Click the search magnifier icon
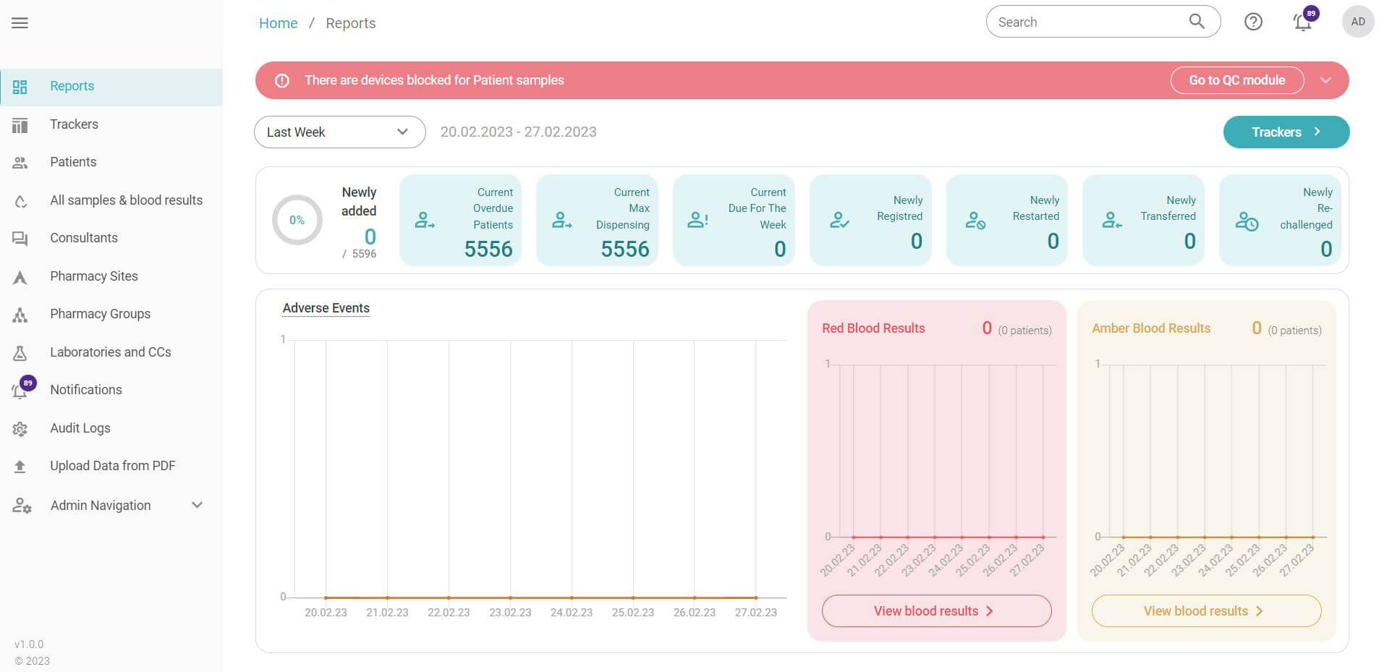The image size is (1379, 672). coord(1197,22)
